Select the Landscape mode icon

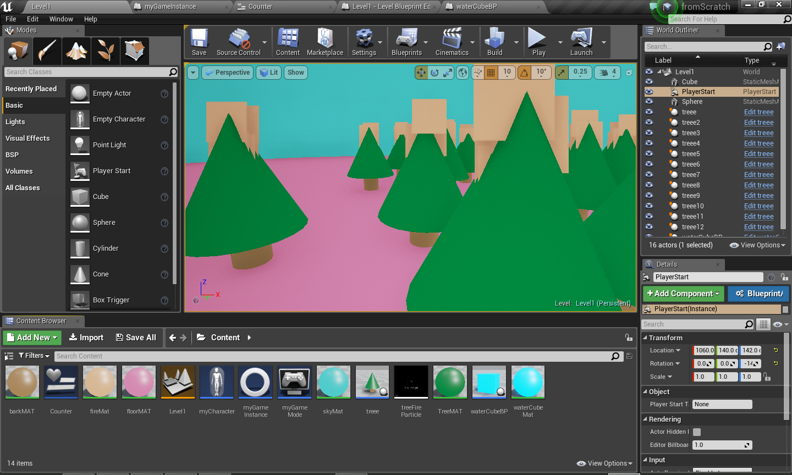[76, 51]
